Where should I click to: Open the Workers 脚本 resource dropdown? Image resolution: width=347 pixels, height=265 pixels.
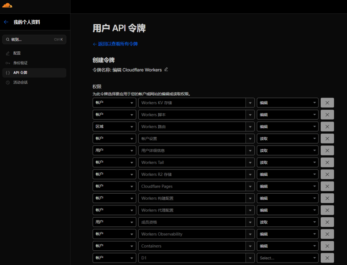click(x=196, y=115)
